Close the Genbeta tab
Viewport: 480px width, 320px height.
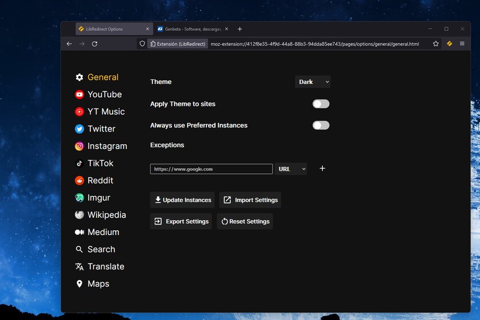click(x=226, y=29)
